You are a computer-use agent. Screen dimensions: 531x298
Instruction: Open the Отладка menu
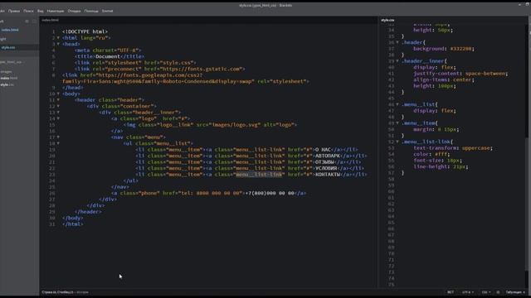pos(74,11)
